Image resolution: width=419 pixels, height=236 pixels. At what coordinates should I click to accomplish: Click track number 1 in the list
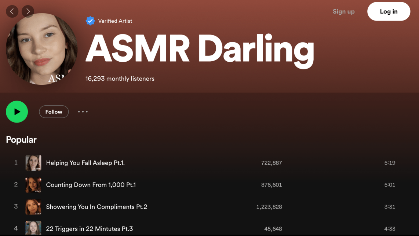[16, 163]
